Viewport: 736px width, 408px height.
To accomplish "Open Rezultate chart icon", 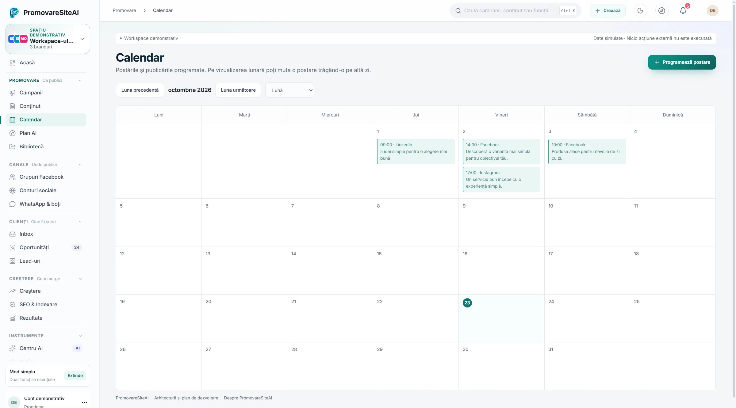I will coord(12,318).
